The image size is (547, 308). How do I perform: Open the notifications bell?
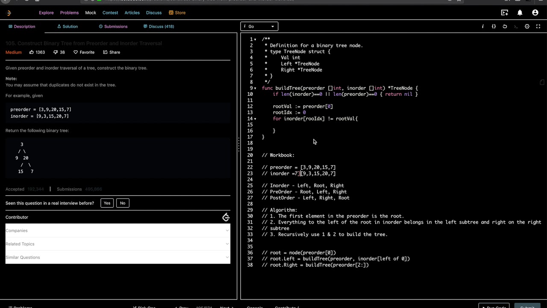pos(520,13)
